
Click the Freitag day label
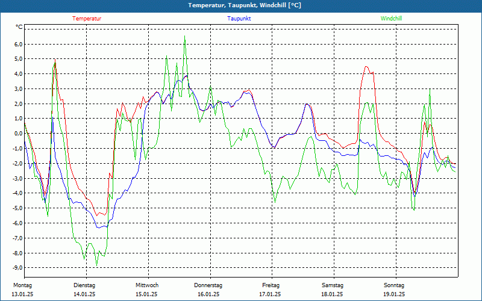pyautogui.click(x=271, y=285)
